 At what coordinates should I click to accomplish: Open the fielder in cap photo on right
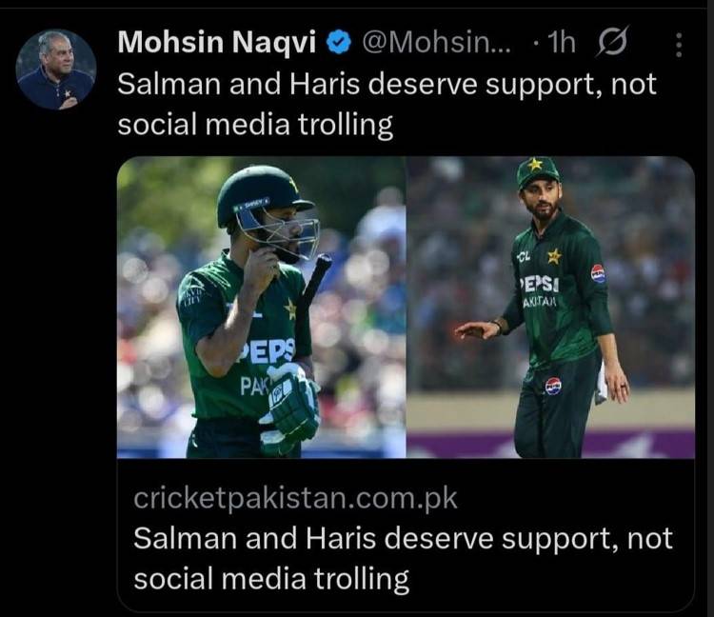click(x=550, y=307)
